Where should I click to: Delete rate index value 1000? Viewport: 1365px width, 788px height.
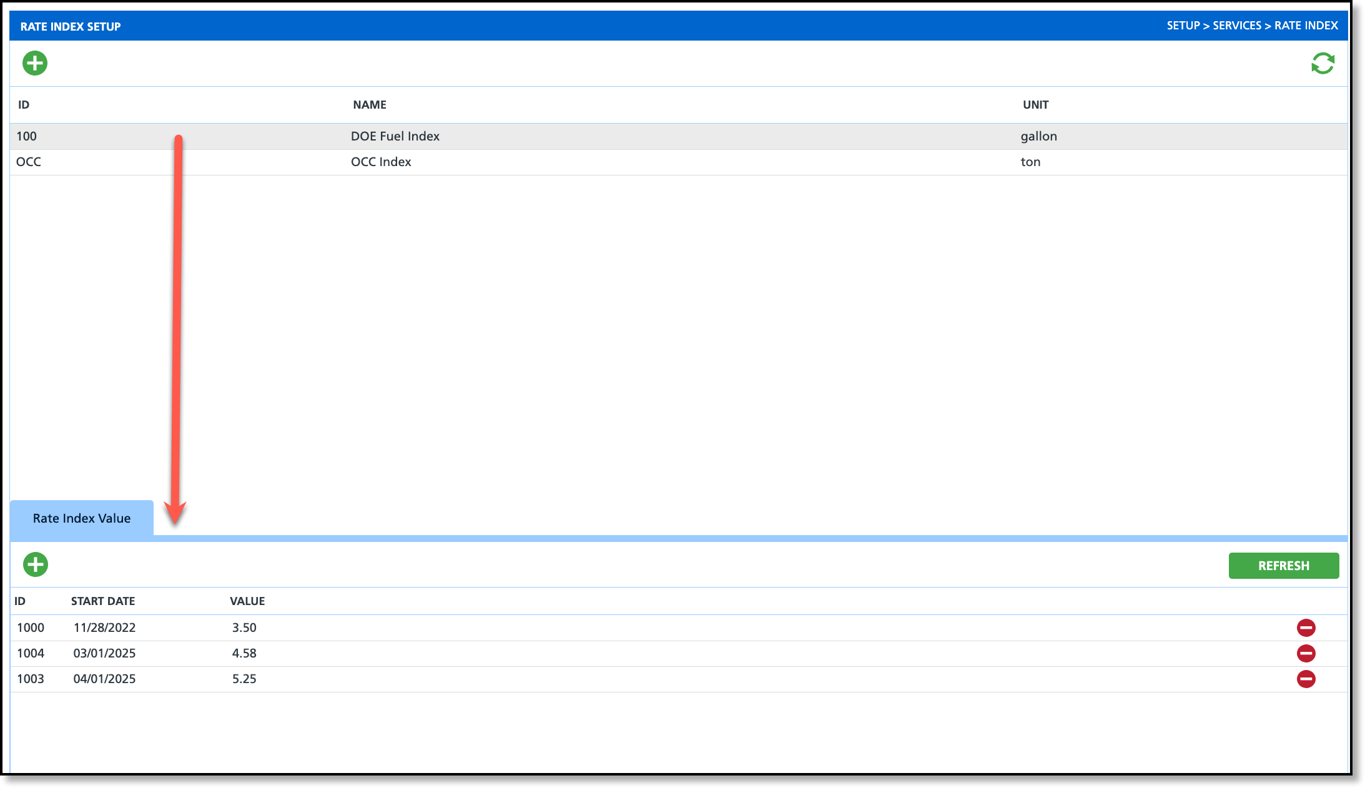pos(1306,628)
